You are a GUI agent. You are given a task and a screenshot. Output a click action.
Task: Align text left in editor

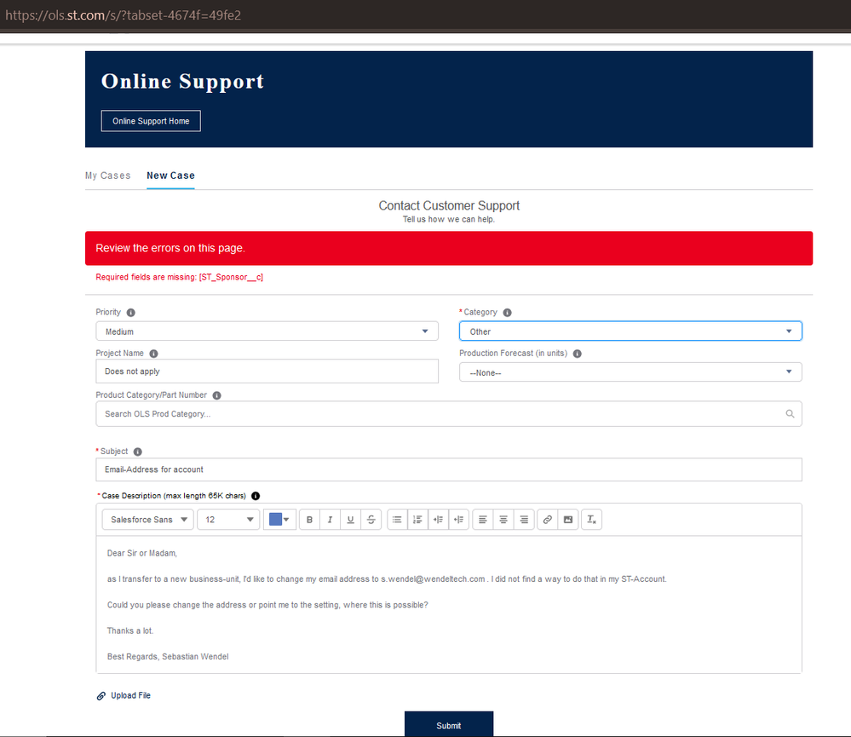(482, 520)
